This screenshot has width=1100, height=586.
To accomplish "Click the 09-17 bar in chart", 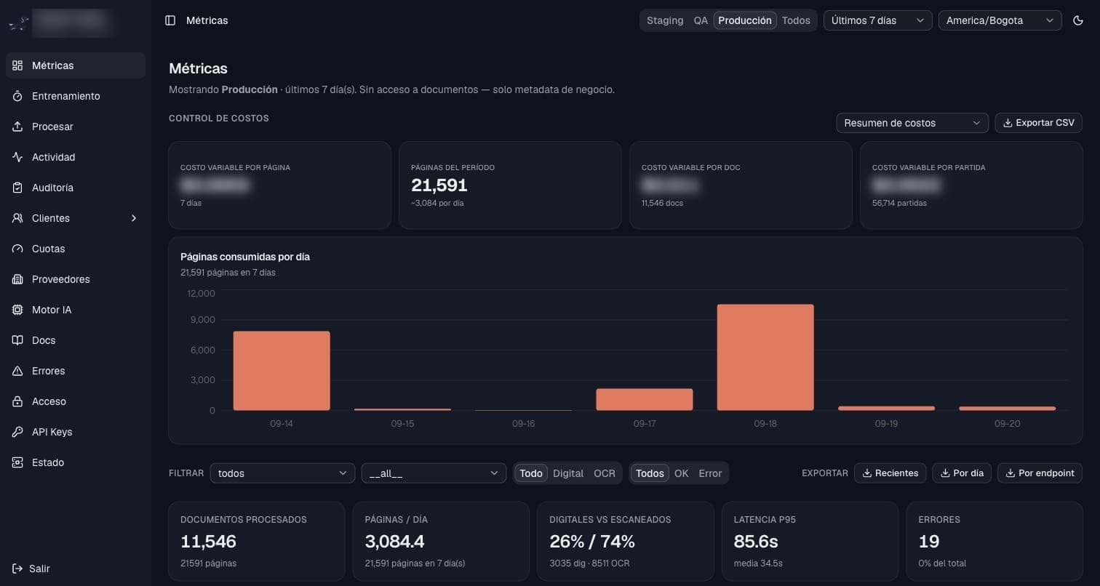I will pyautogui.click(x=645, y=400).
